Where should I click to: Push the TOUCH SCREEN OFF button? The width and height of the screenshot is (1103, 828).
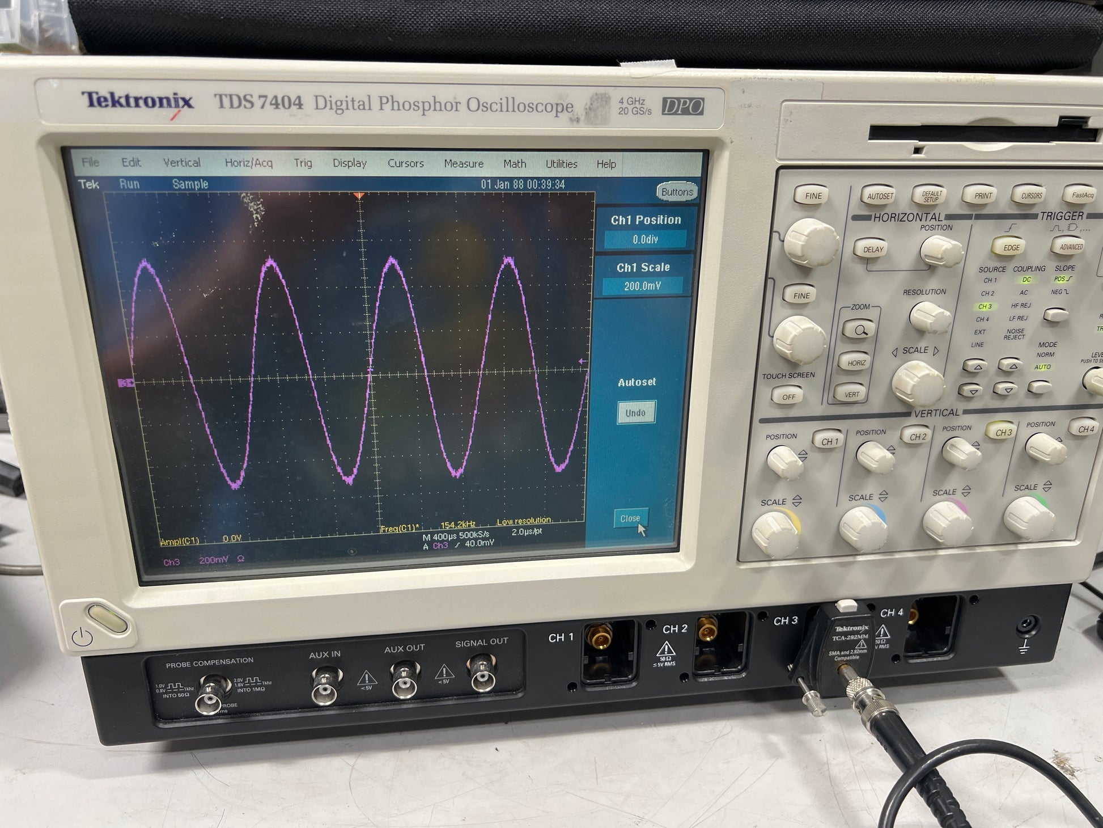788,396
